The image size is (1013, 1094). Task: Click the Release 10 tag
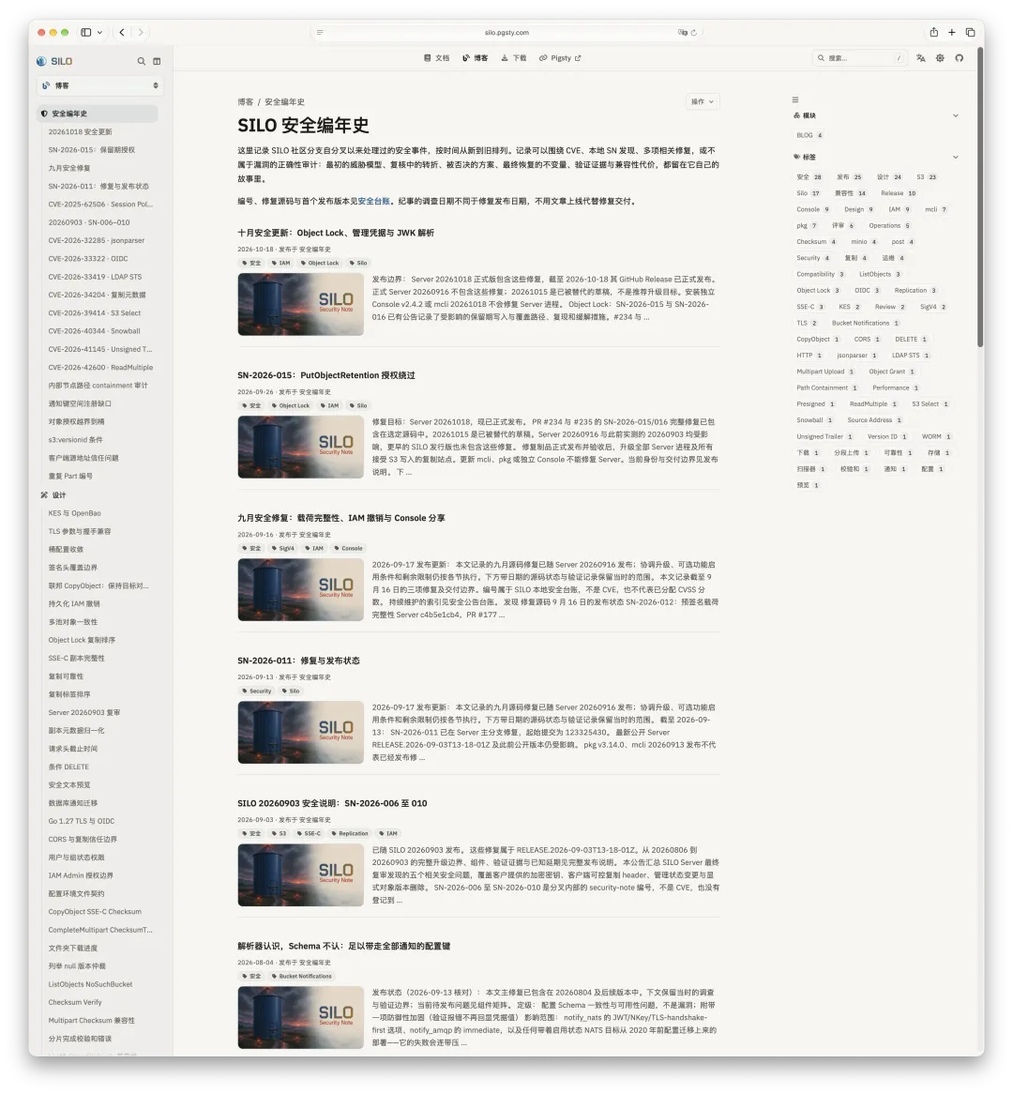[898, 193]
